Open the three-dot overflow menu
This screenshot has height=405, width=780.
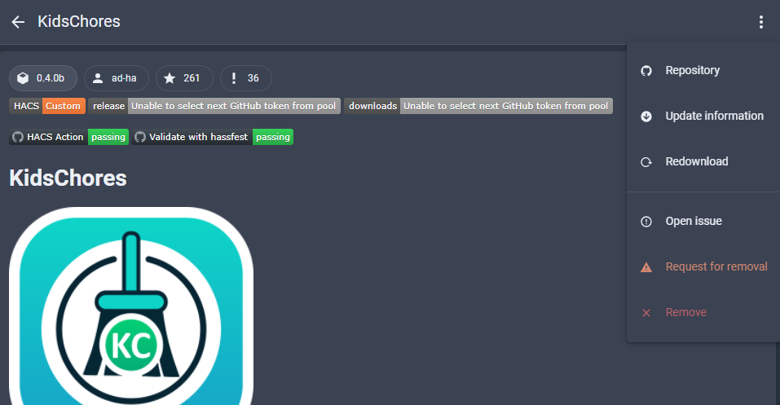coord(760,22)
